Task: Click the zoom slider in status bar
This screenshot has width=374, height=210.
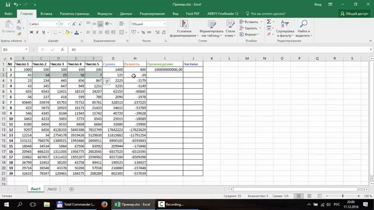Action: pyautogui.click(x=343, y=196)
